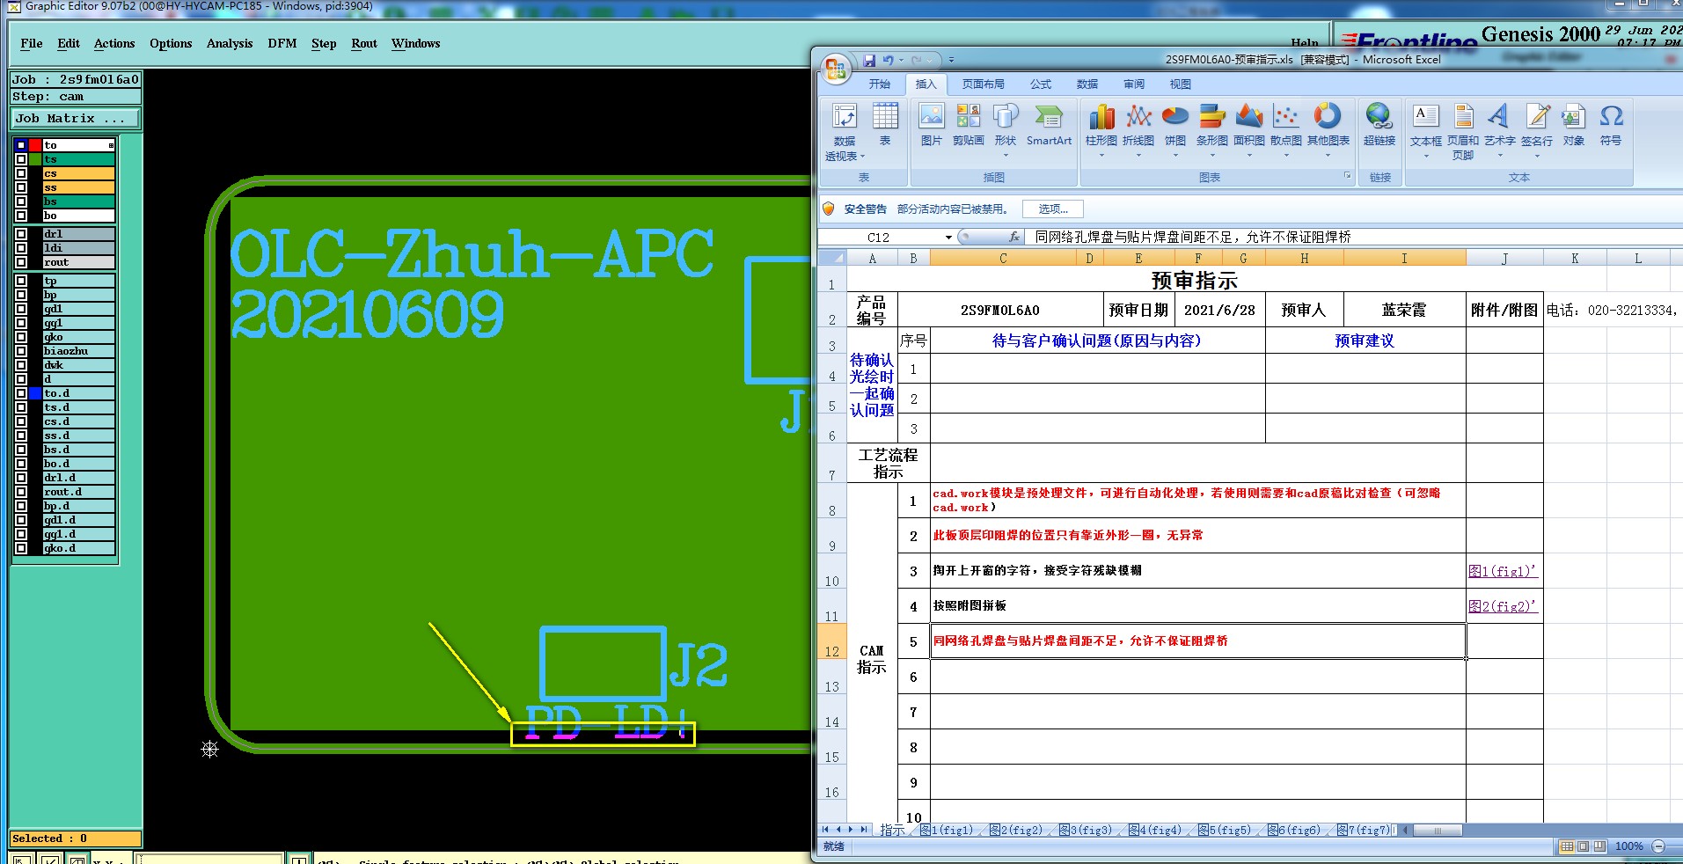Insert a text box (文本框)
The width and height of the screenshot is (1683, 864).
[1425, 130]
